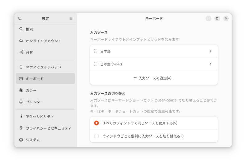
Task: Click the hand icon for プライバシーとセキュリティ
Action: [21, 128]
